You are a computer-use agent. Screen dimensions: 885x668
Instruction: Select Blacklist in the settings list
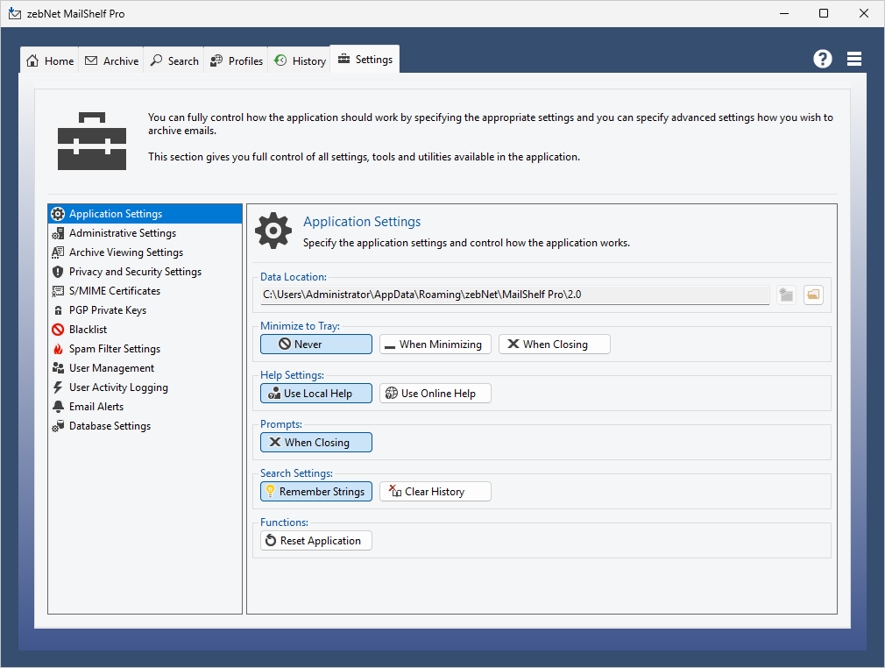click(88, 330)
